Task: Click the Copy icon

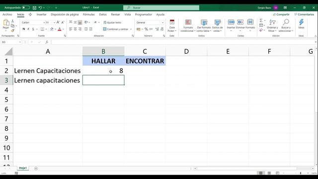Action: (x=12, y=26)
